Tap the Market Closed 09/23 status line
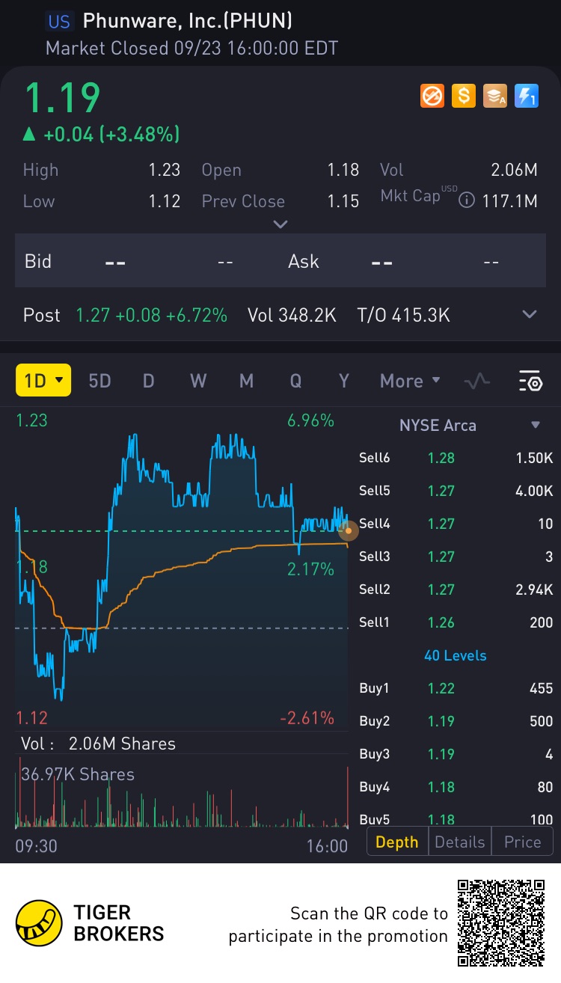Image resolution: width=561 pixels, height=983 pixels. (192, 48)
